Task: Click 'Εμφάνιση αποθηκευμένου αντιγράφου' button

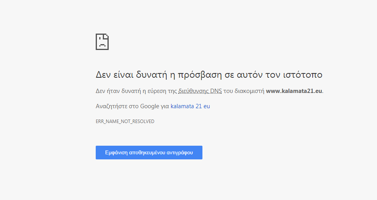Action: point(149,153)
